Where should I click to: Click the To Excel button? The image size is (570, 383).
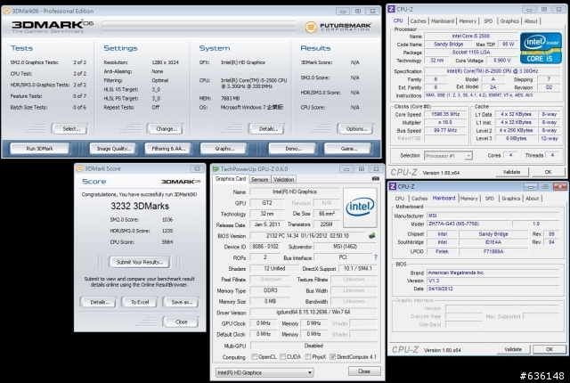[140, 302]
